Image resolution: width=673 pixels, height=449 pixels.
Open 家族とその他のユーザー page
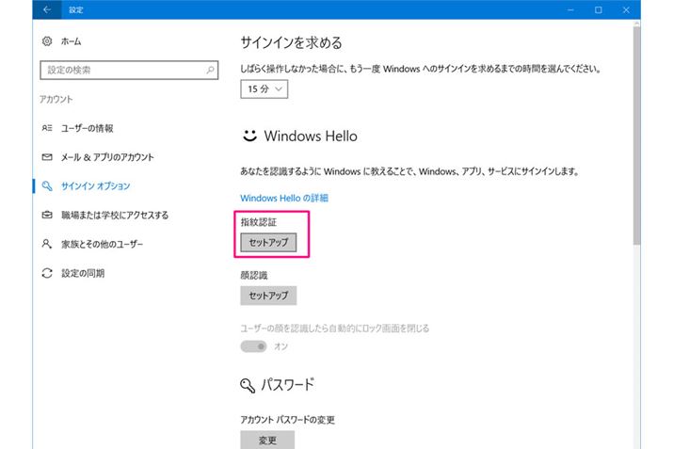click(103, 244)
